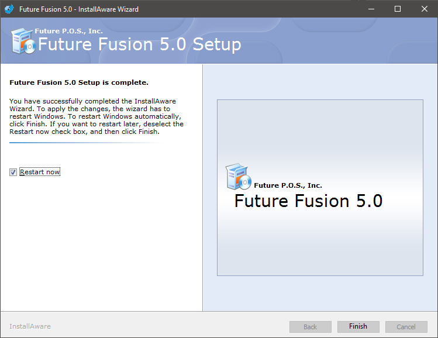Click the large Future Fusion 5.0 splash text

pyautogui.click(x=308, y=201)
